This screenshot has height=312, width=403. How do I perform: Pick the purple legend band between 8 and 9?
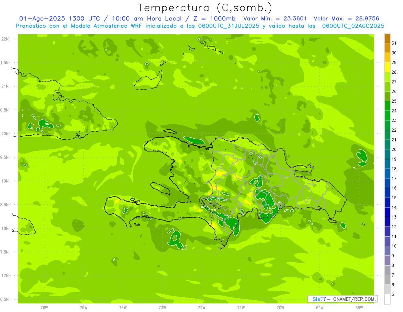[x=387, y=261]
